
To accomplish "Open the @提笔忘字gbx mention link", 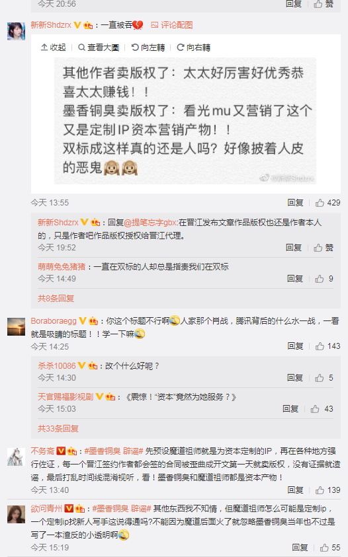I will click(150, 223).
